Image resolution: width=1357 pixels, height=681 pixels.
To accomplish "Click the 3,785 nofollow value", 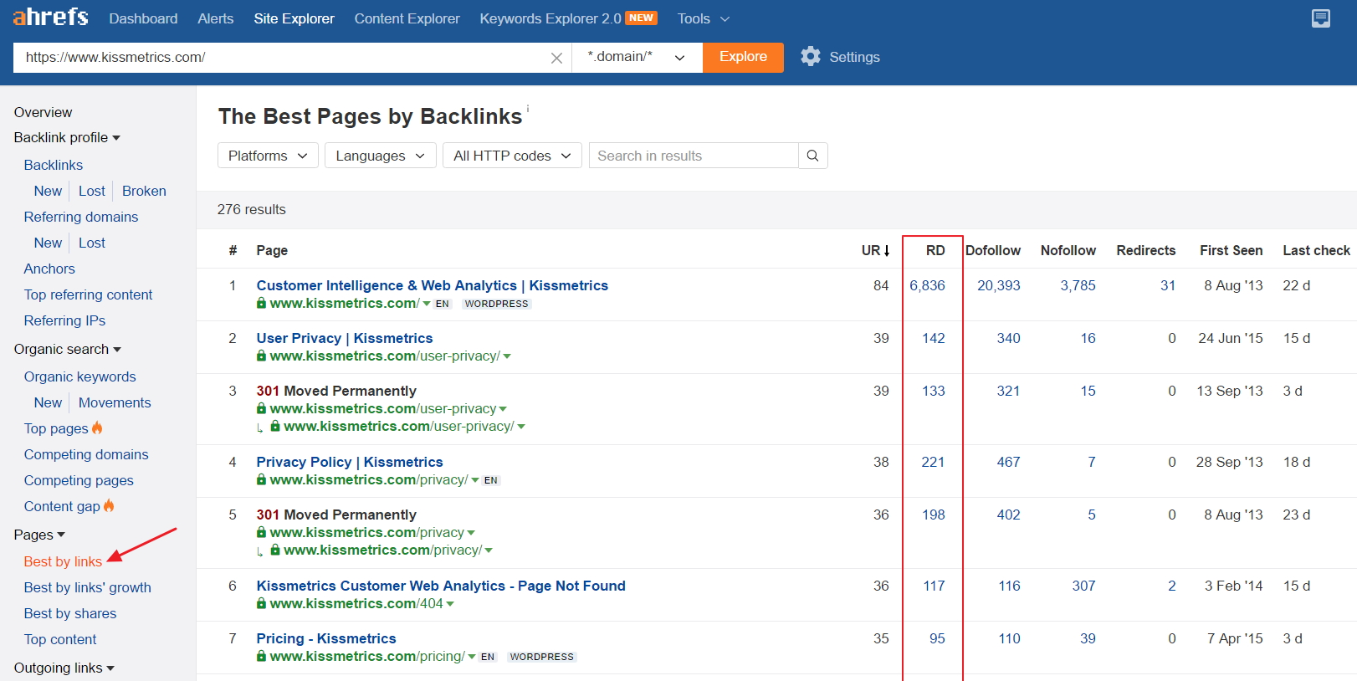I will (1078, 285).
